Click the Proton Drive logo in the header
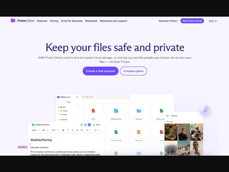 pos(23,21)
